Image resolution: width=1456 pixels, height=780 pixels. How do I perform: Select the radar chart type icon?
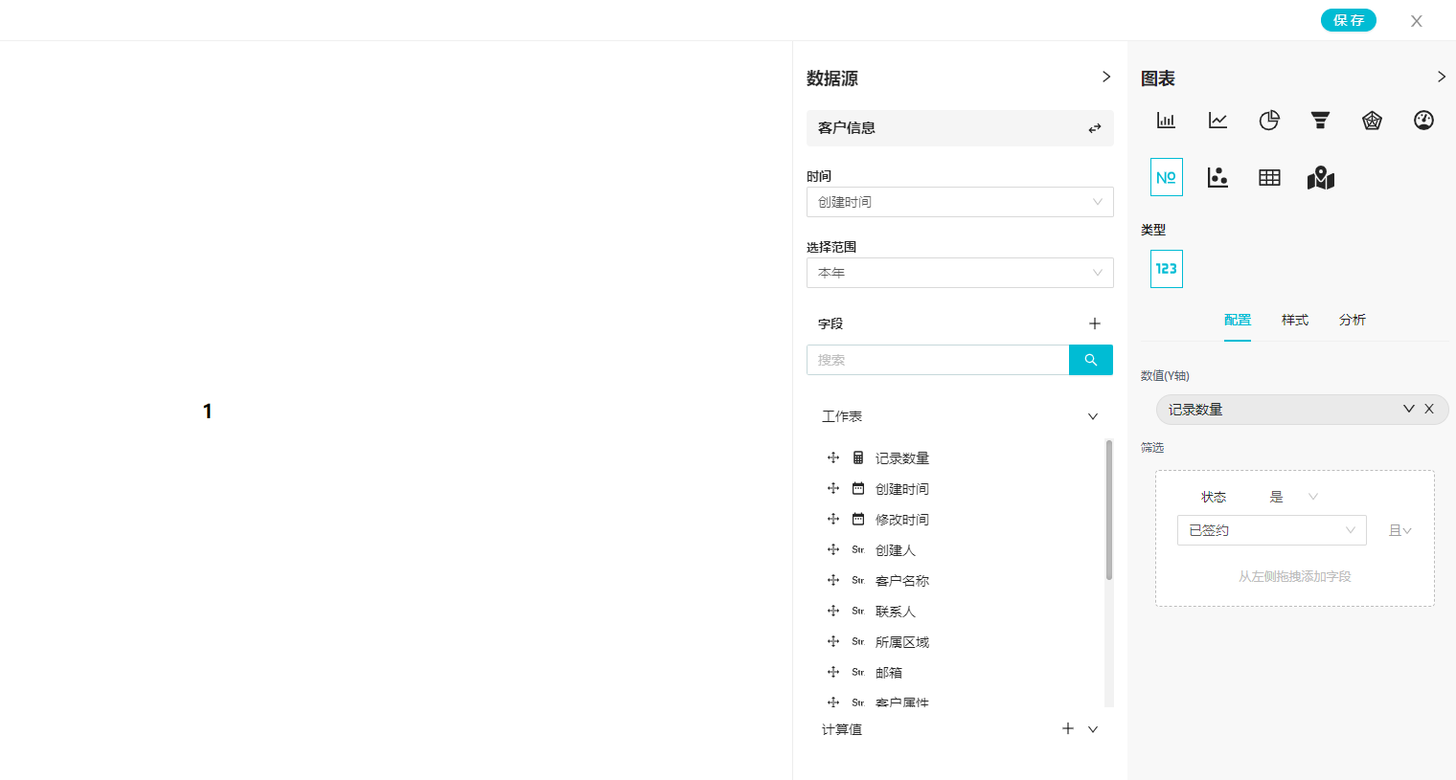click(x=1373, y=121)
